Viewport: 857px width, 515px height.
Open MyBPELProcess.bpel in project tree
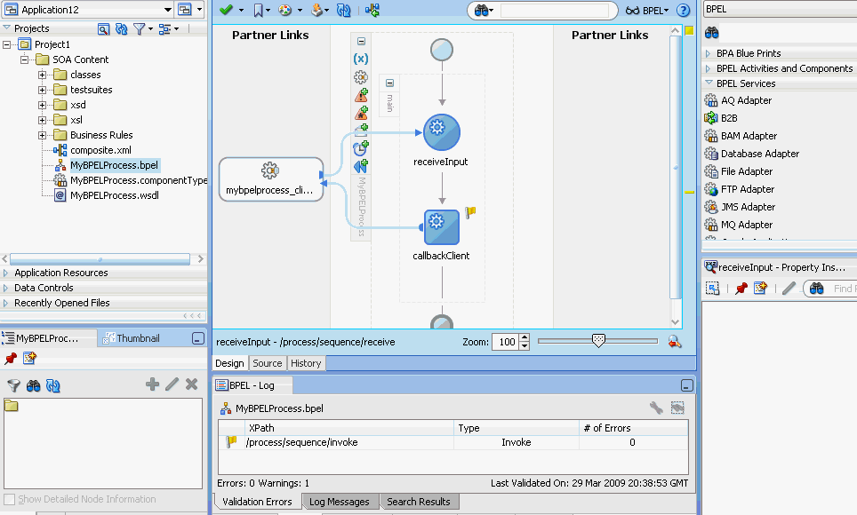pyautogui.click(x=114, y=165)
